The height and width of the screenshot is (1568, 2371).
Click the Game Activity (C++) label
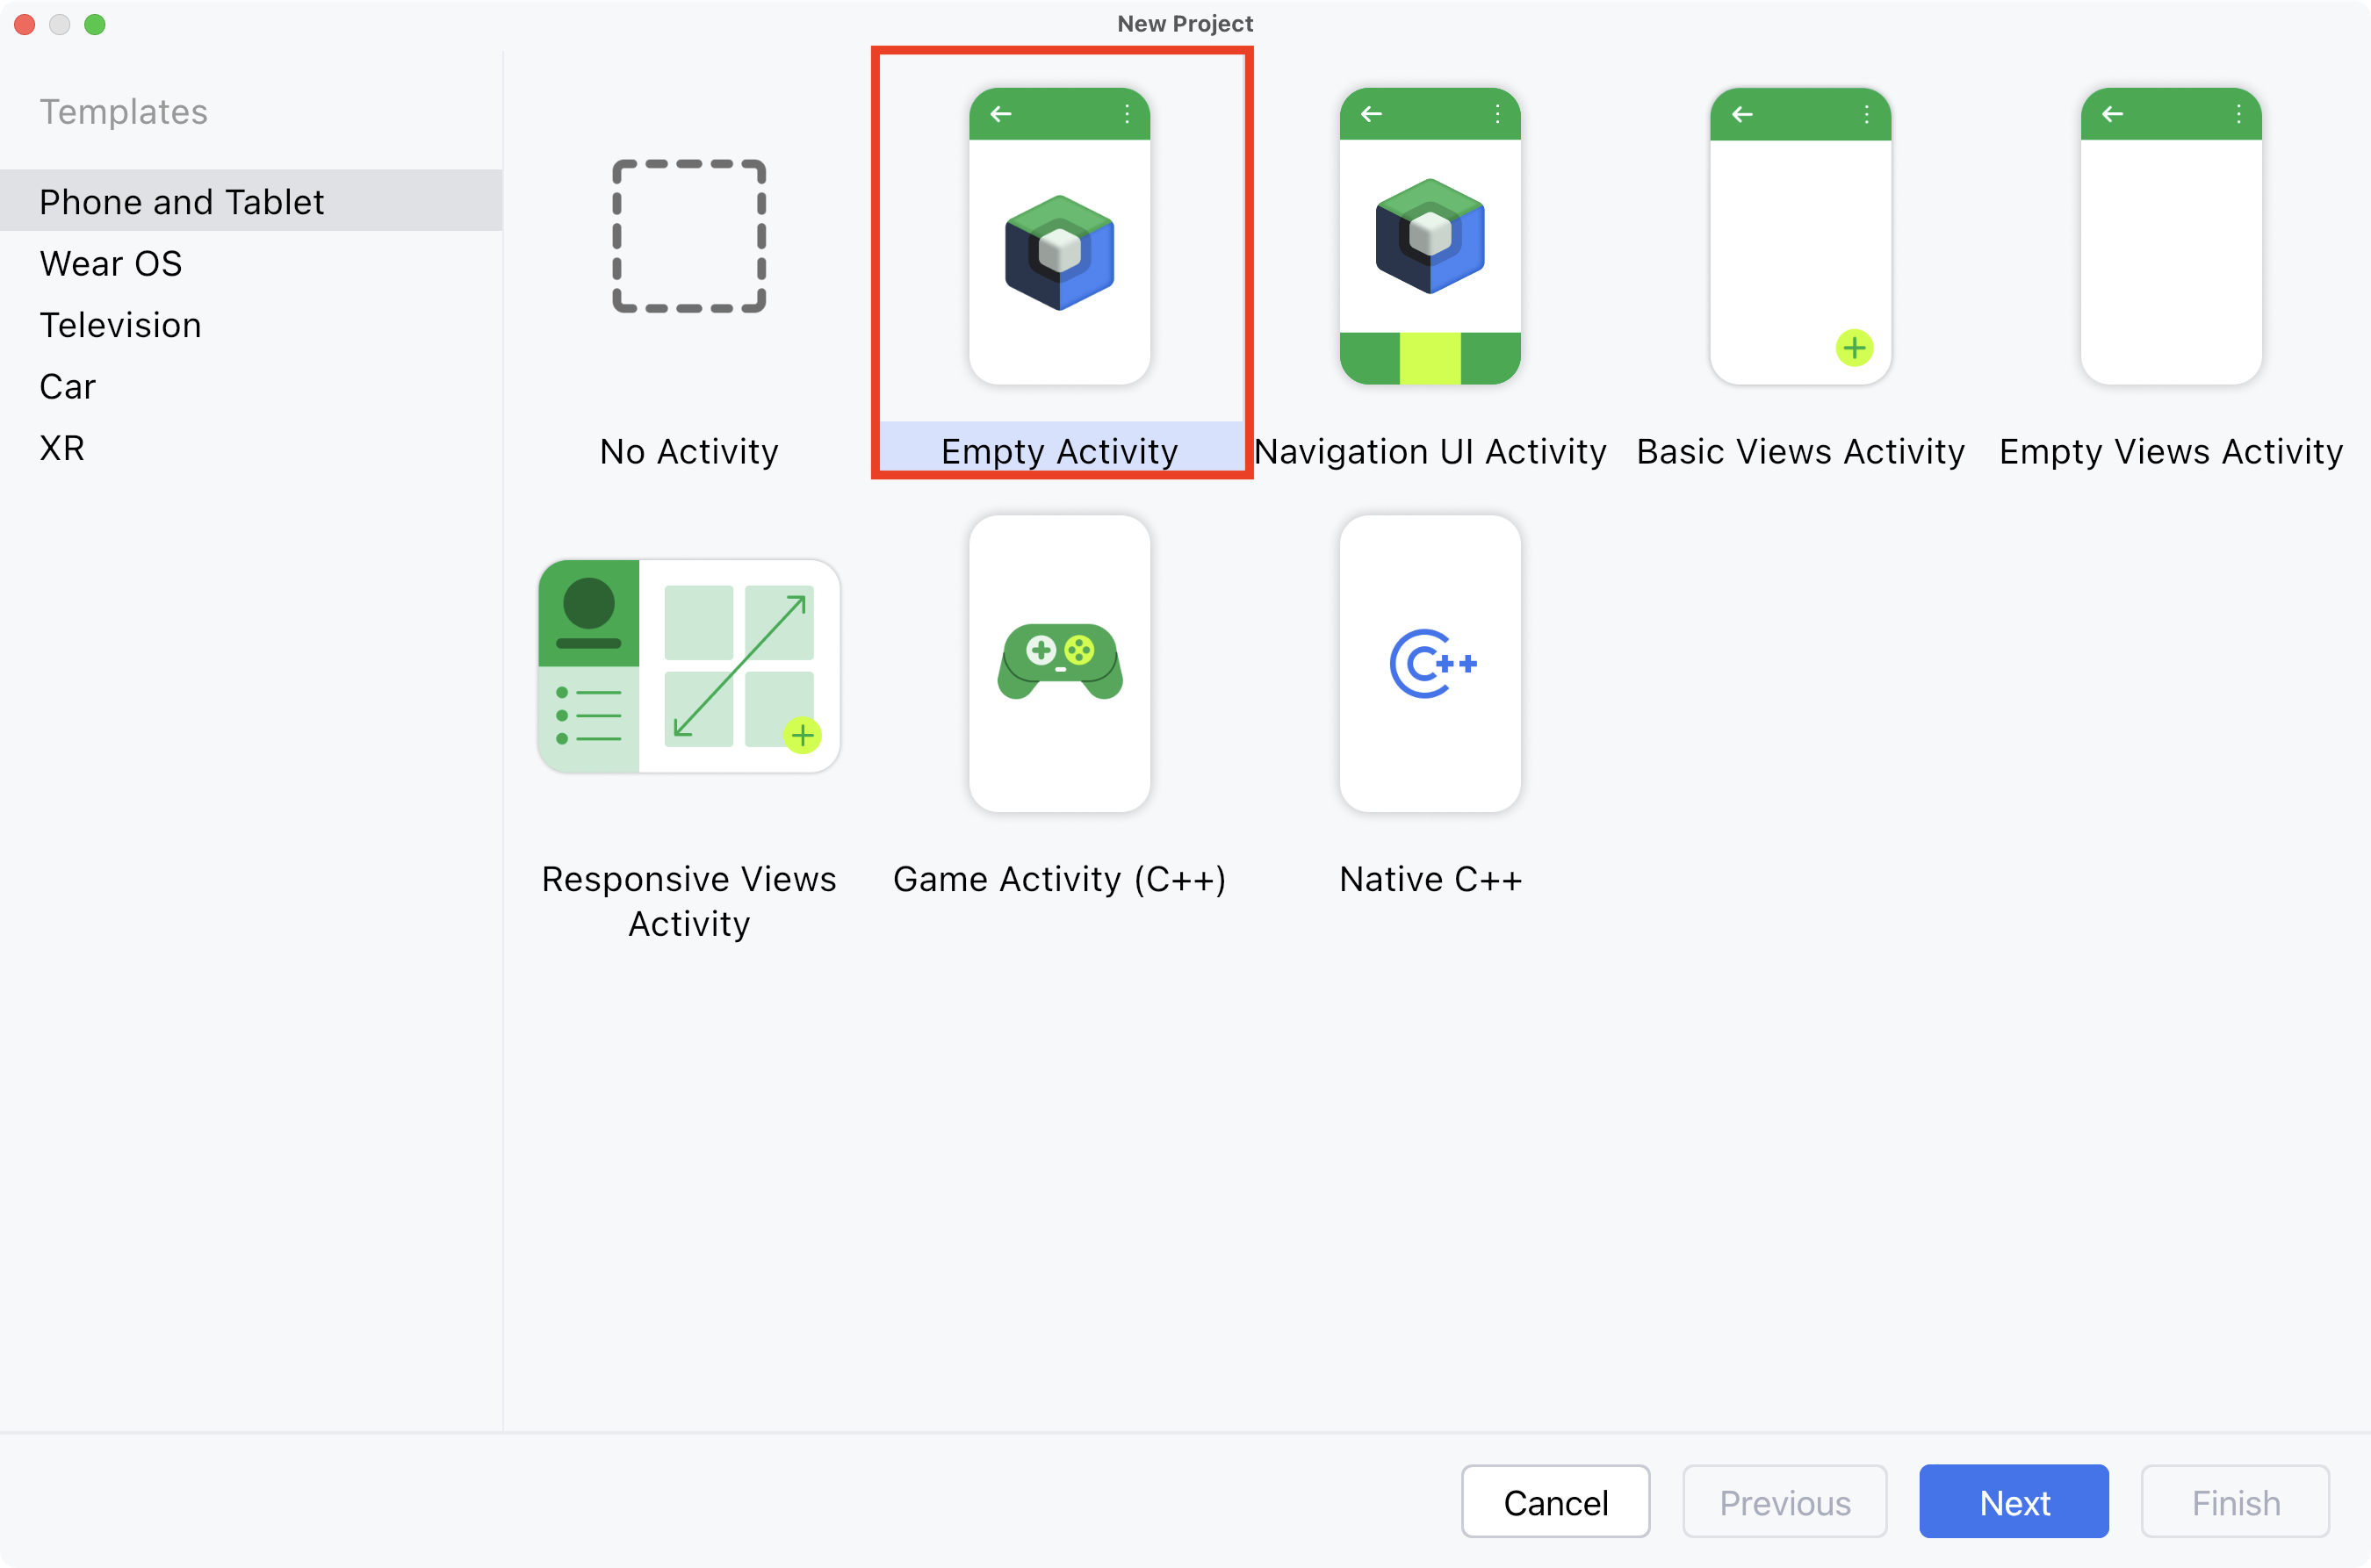point(1059,879)
